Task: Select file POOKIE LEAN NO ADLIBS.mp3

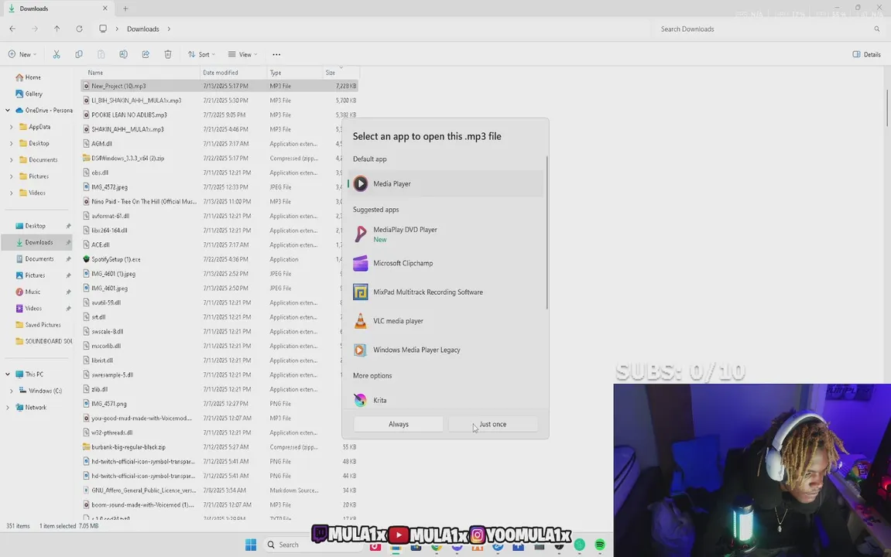Action: [x=219, y=114]
